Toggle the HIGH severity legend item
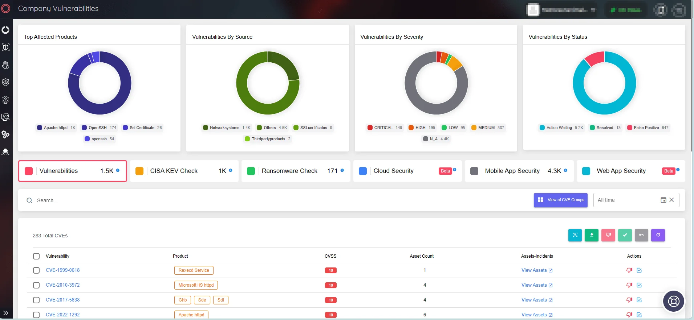 [422, 128]
